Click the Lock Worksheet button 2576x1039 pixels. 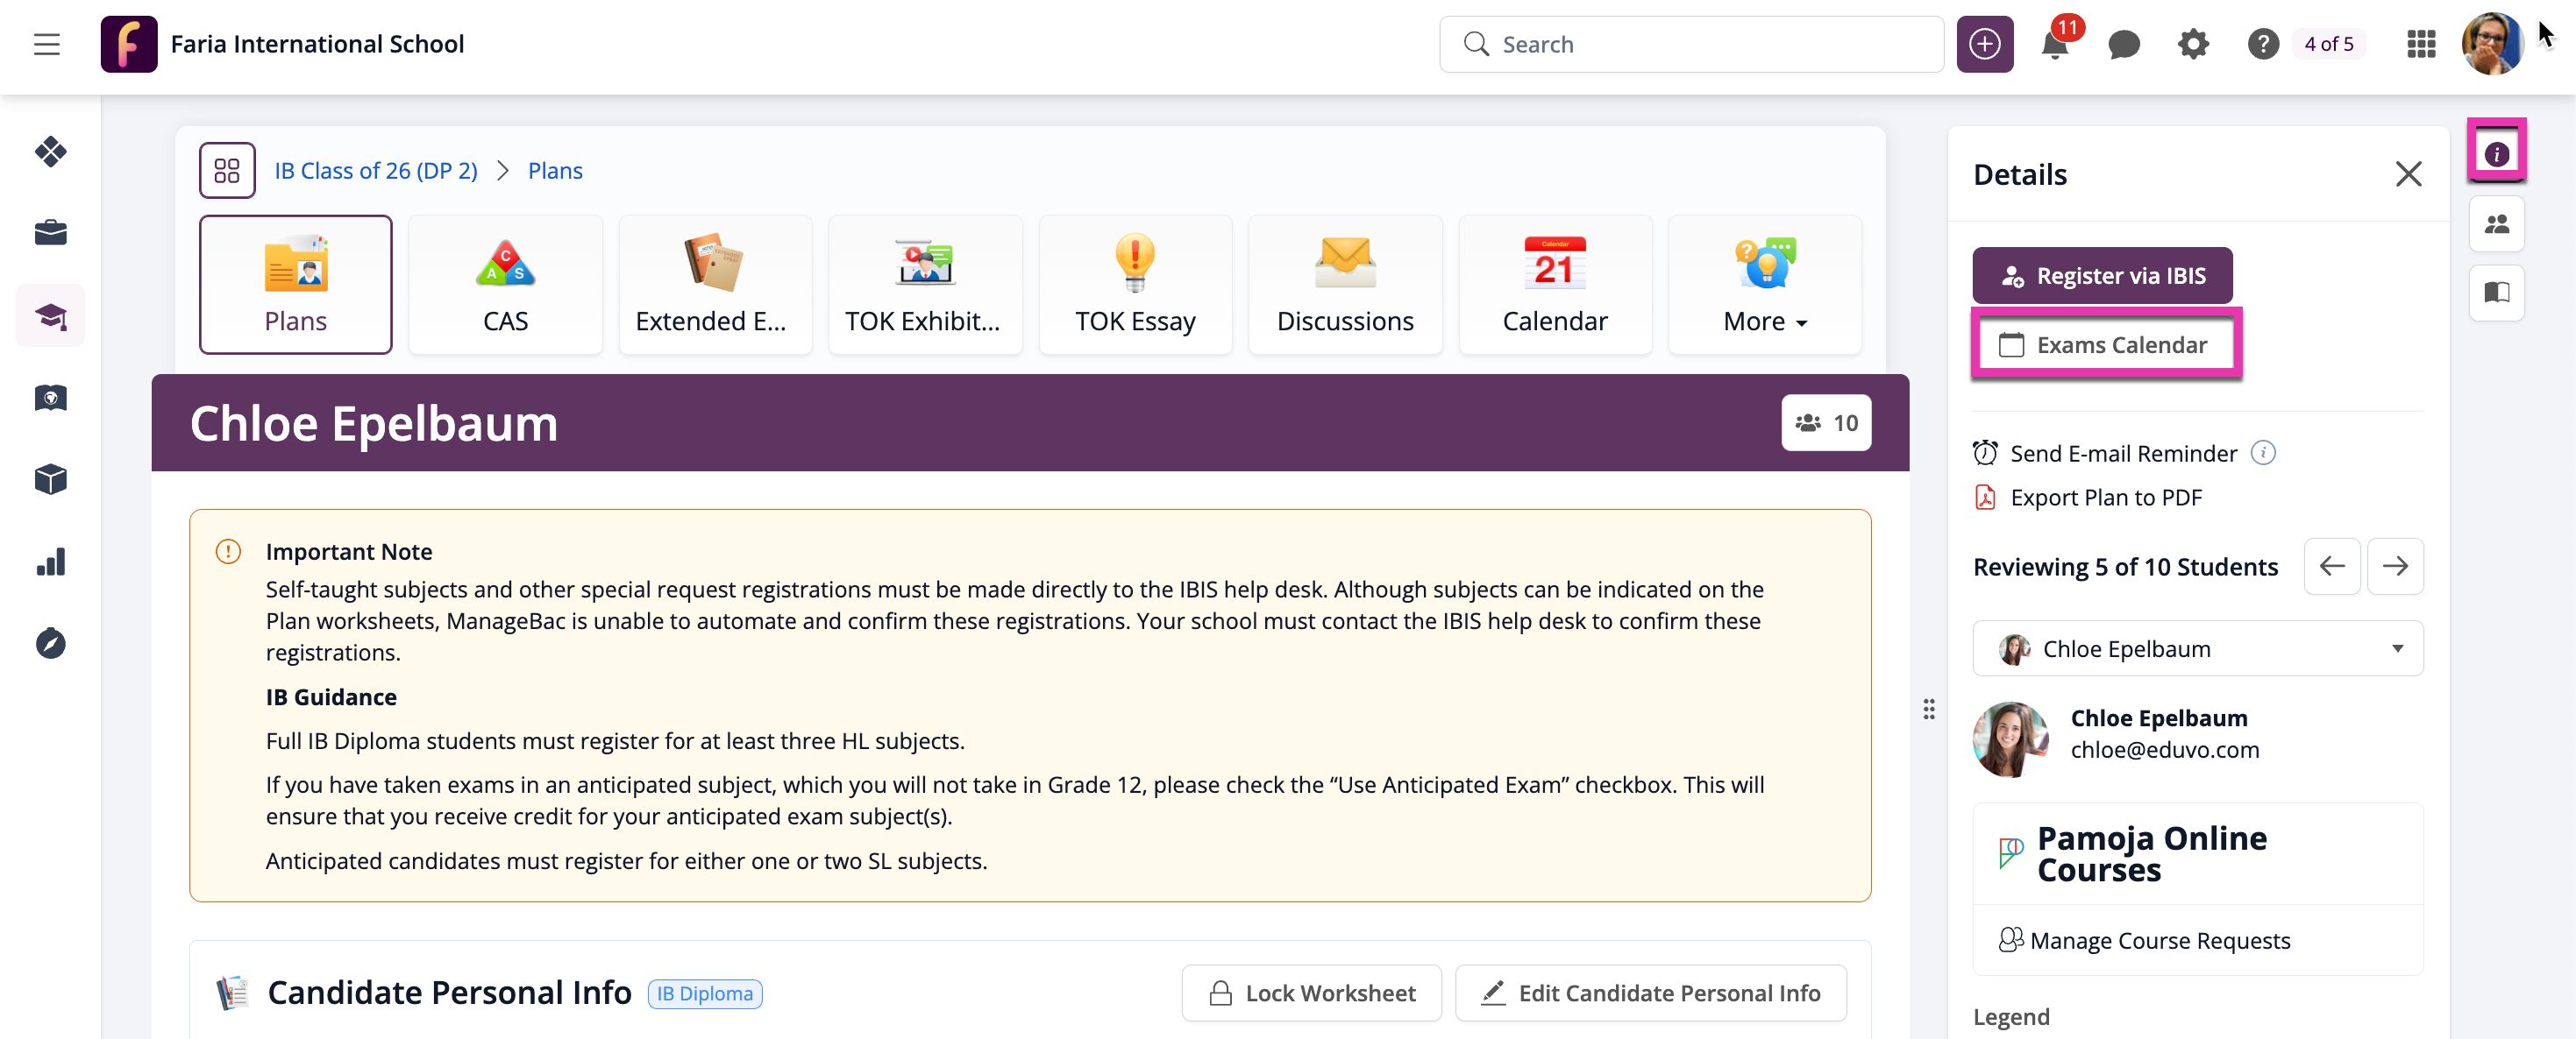click(x=1311, y=993)
